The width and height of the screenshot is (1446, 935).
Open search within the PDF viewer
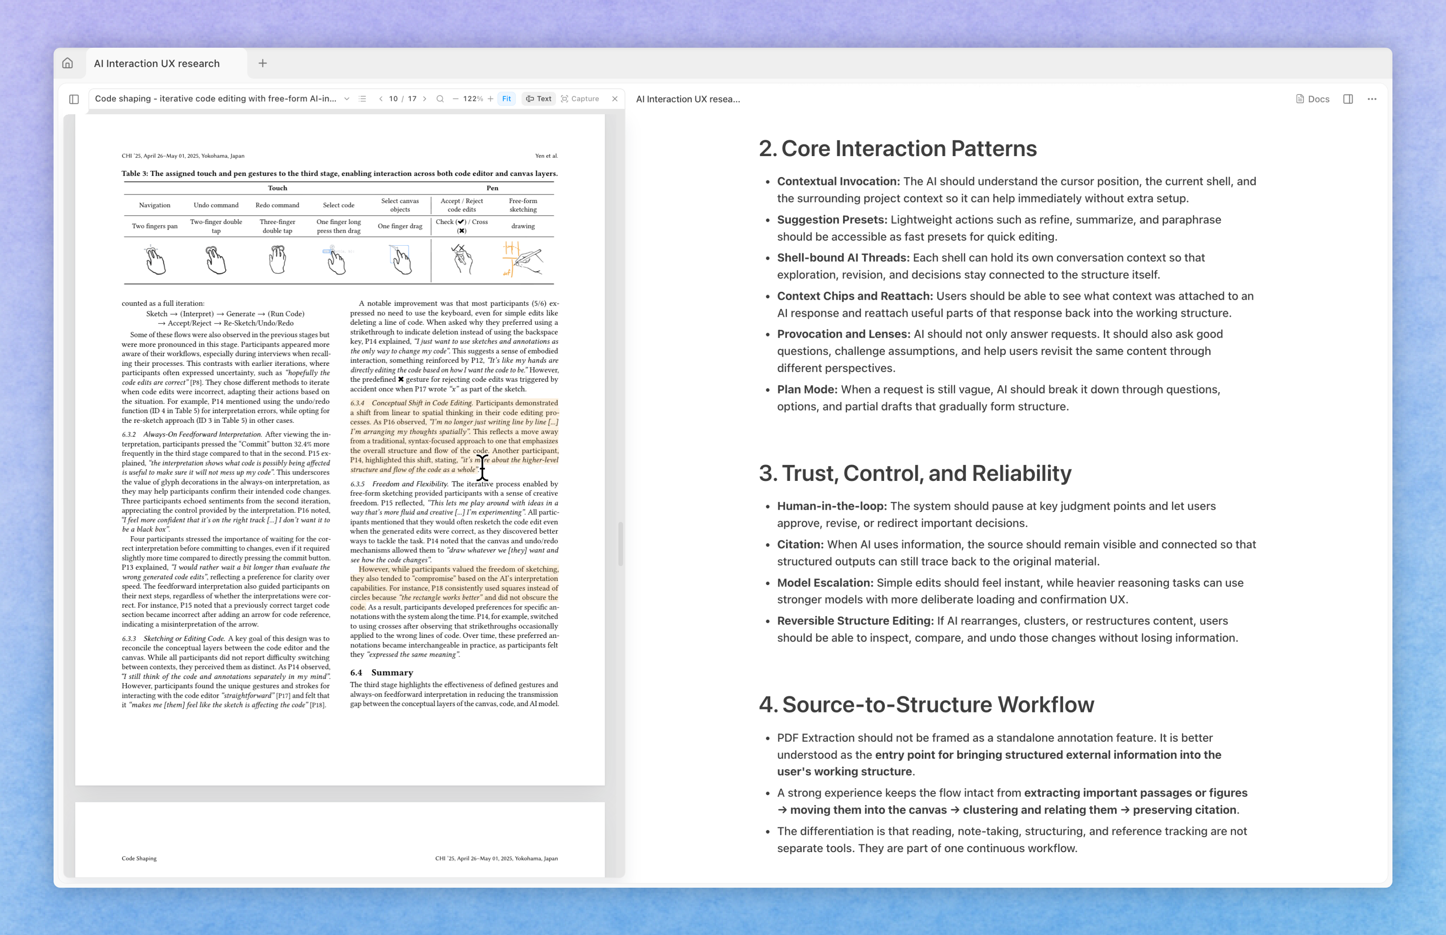440,98
